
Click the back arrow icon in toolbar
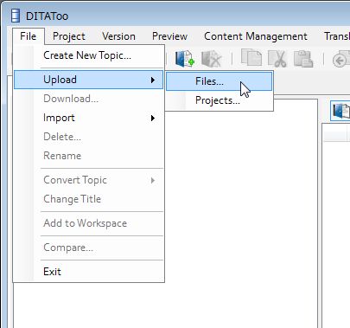[341, 60]
